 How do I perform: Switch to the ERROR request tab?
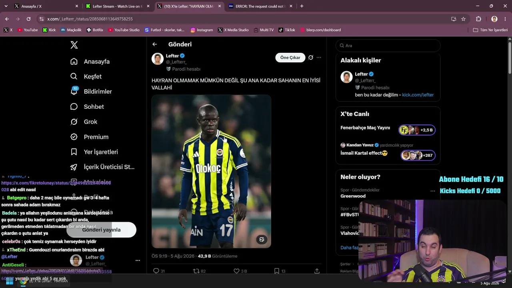coord(260,6)
